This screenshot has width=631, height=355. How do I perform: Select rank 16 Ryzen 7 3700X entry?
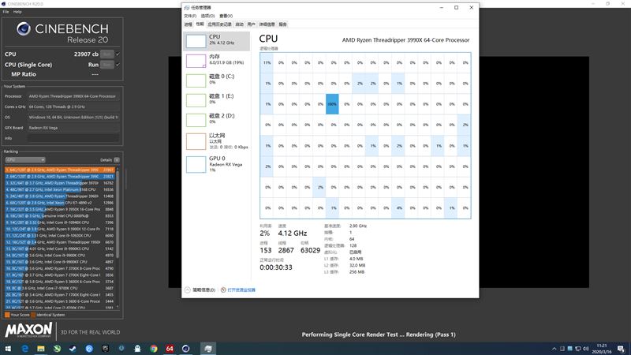pos(60,268)
